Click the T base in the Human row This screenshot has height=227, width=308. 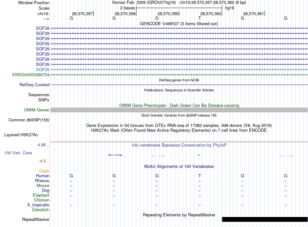tap(200, 176)
